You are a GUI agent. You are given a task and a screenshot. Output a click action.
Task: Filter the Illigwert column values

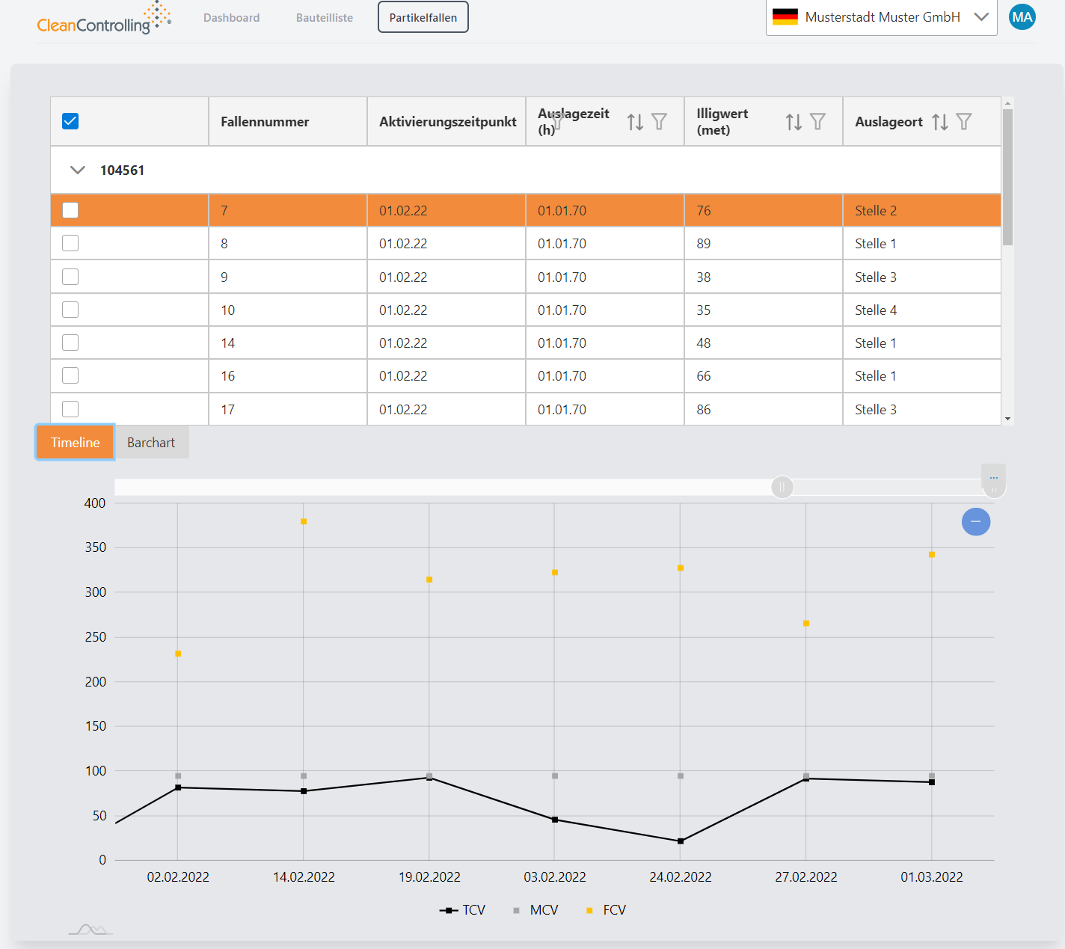tap(817, 122)
